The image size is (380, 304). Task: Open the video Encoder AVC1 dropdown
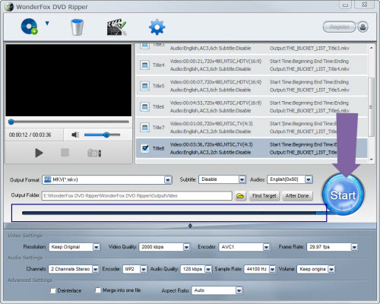266,247
